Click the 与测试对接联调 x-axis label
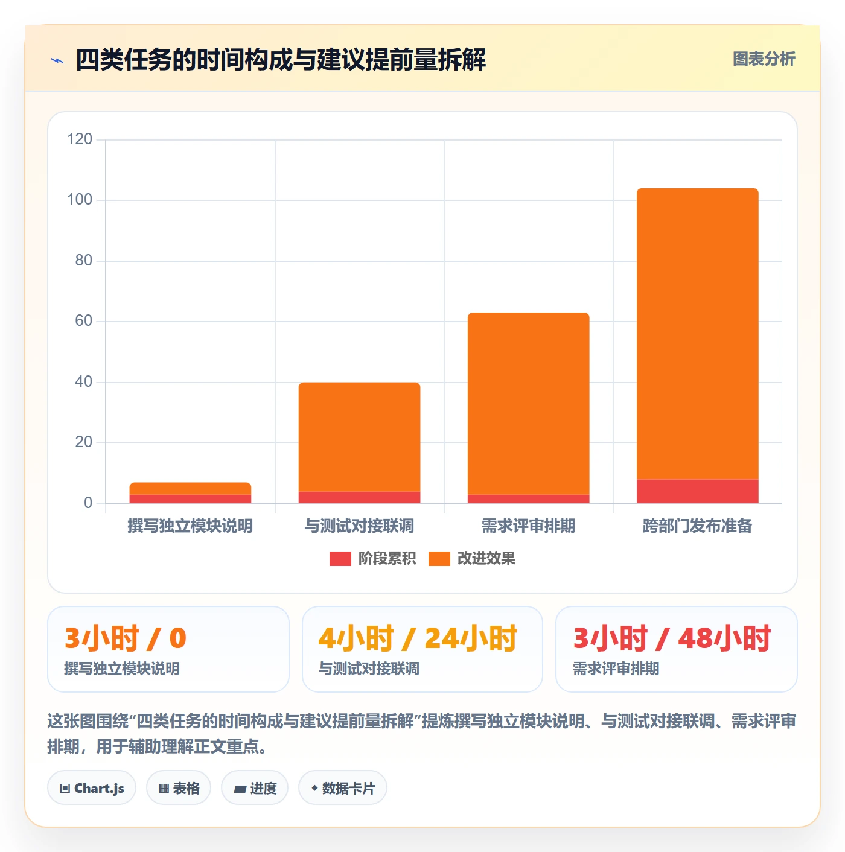 tap(359, 526)
